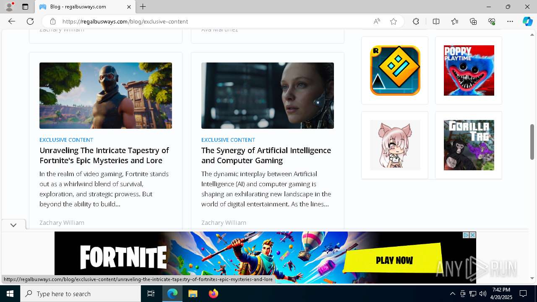Show hidden tray icons chevron

tap(452, 294)
